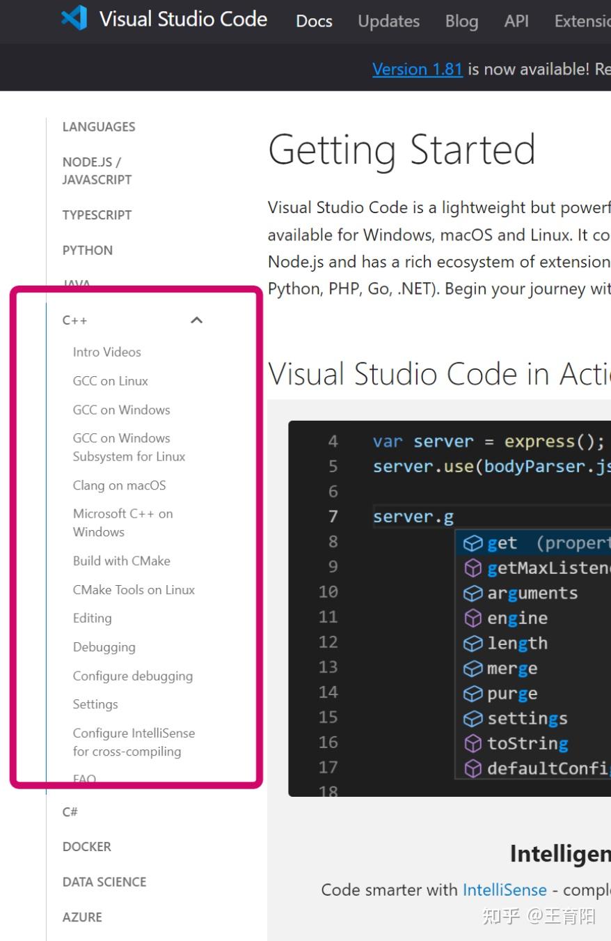
Task: Click the length suggestion icon
Action: point(473,644)
